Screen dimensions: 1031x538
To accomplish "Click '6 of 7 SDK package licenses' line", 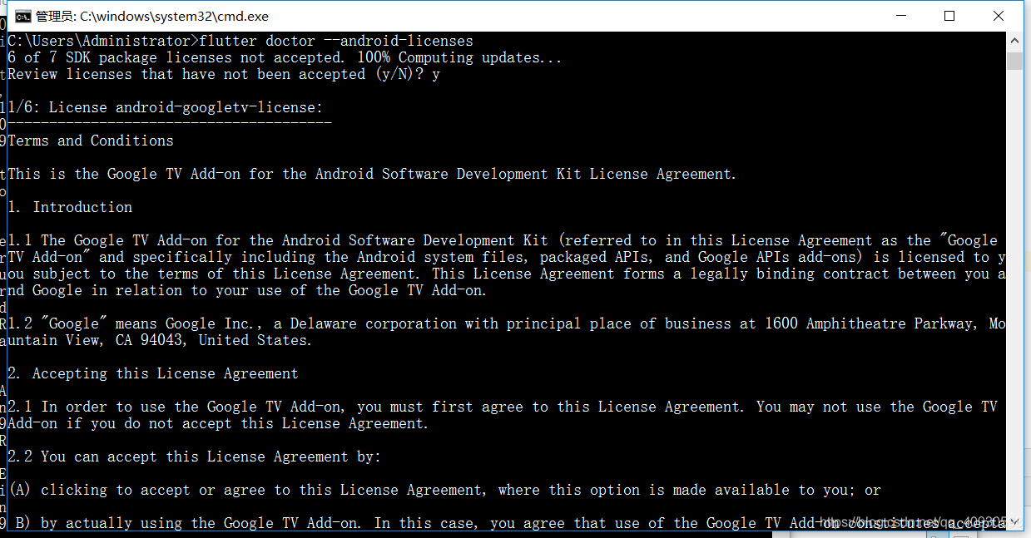I will (285, 57).
